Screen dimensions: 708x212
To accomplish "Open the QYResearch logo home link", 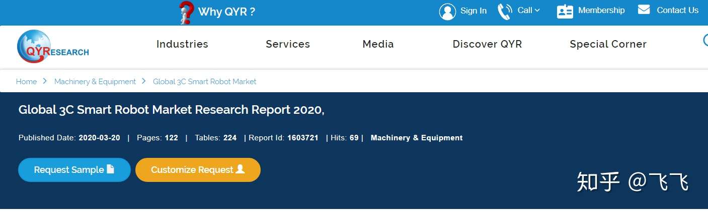I will click(x=53, y=47).
